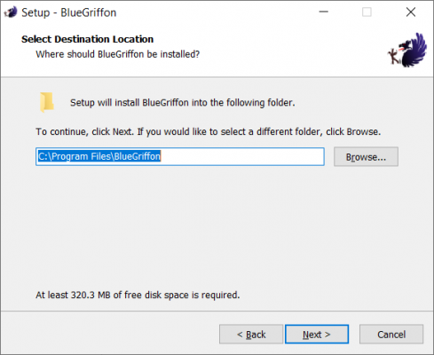Click the To continue, click Next instruction
This screenshot has height=355, width=434.
point(209,131)
